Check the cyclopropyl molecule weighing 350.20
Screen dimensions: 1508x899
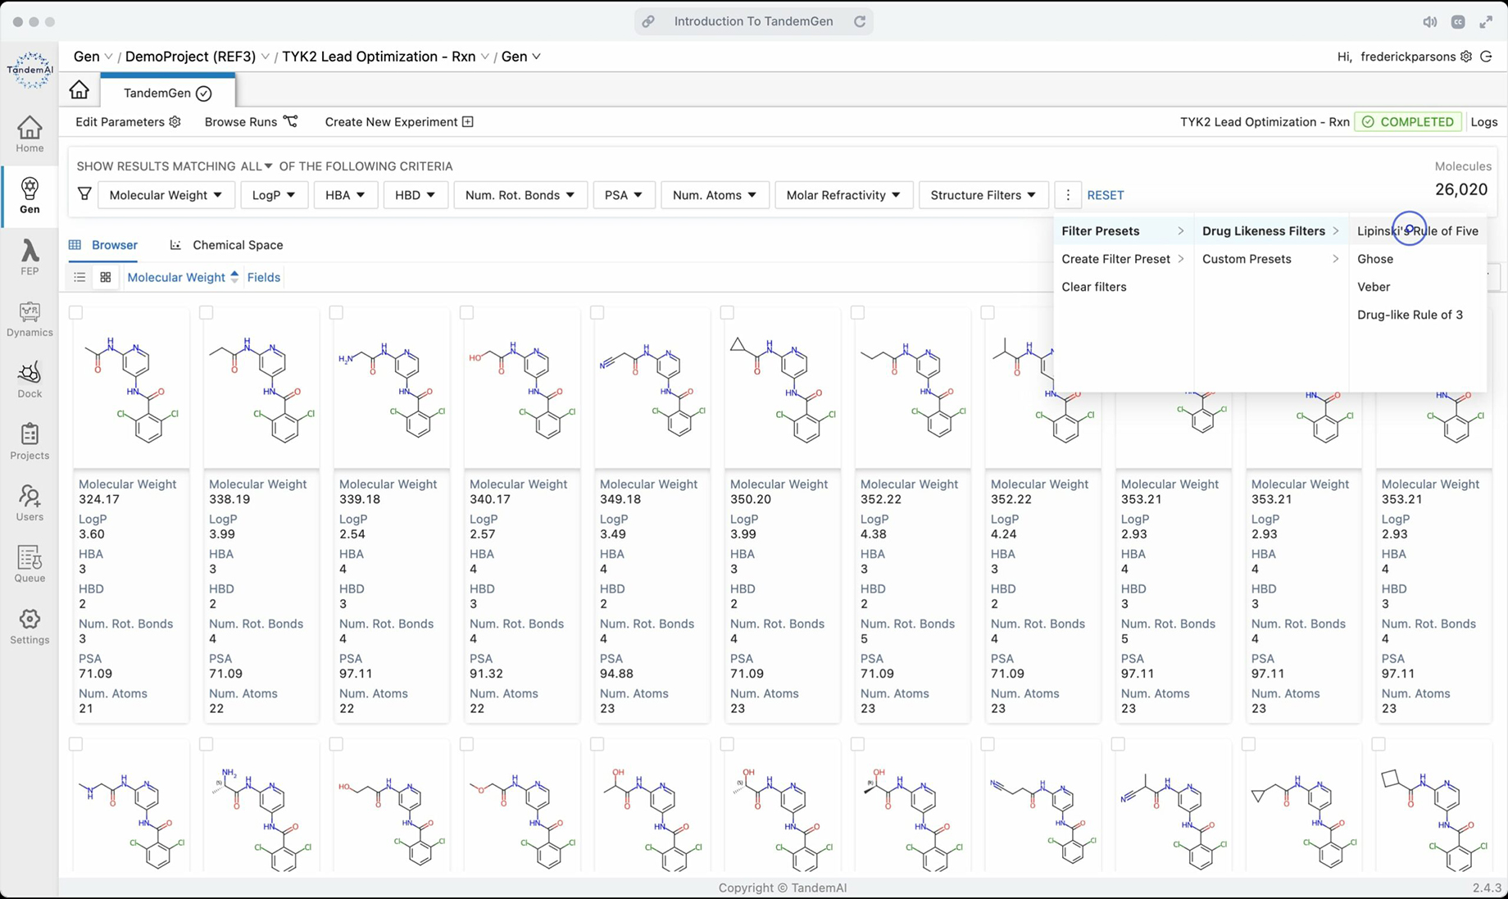[x=727, y=312]
